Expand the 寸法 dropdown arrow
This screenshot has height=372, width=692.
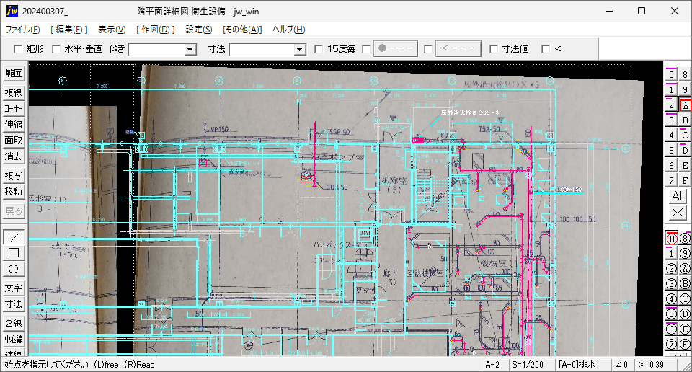point(300,50)
